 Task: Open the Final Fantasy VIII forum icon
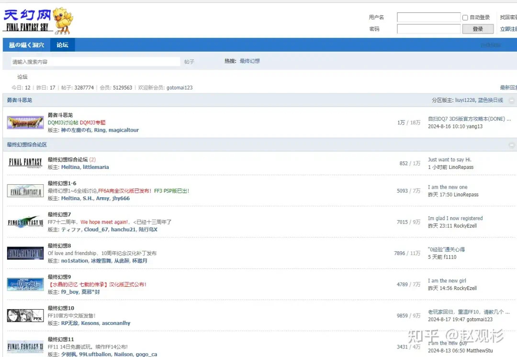[x=25, y=253]
